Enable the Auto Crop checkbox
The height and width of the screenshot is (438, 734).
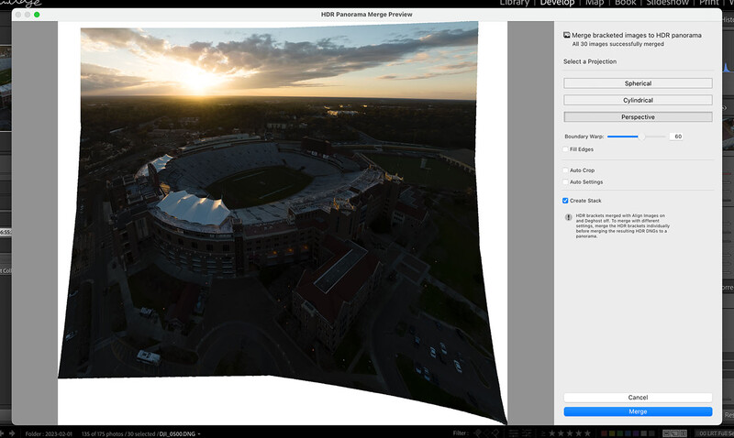click(x=565, y=170)
